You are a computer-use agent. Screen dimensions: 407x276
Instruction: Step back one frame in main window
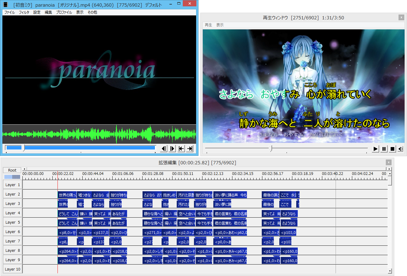click(164, 148)
